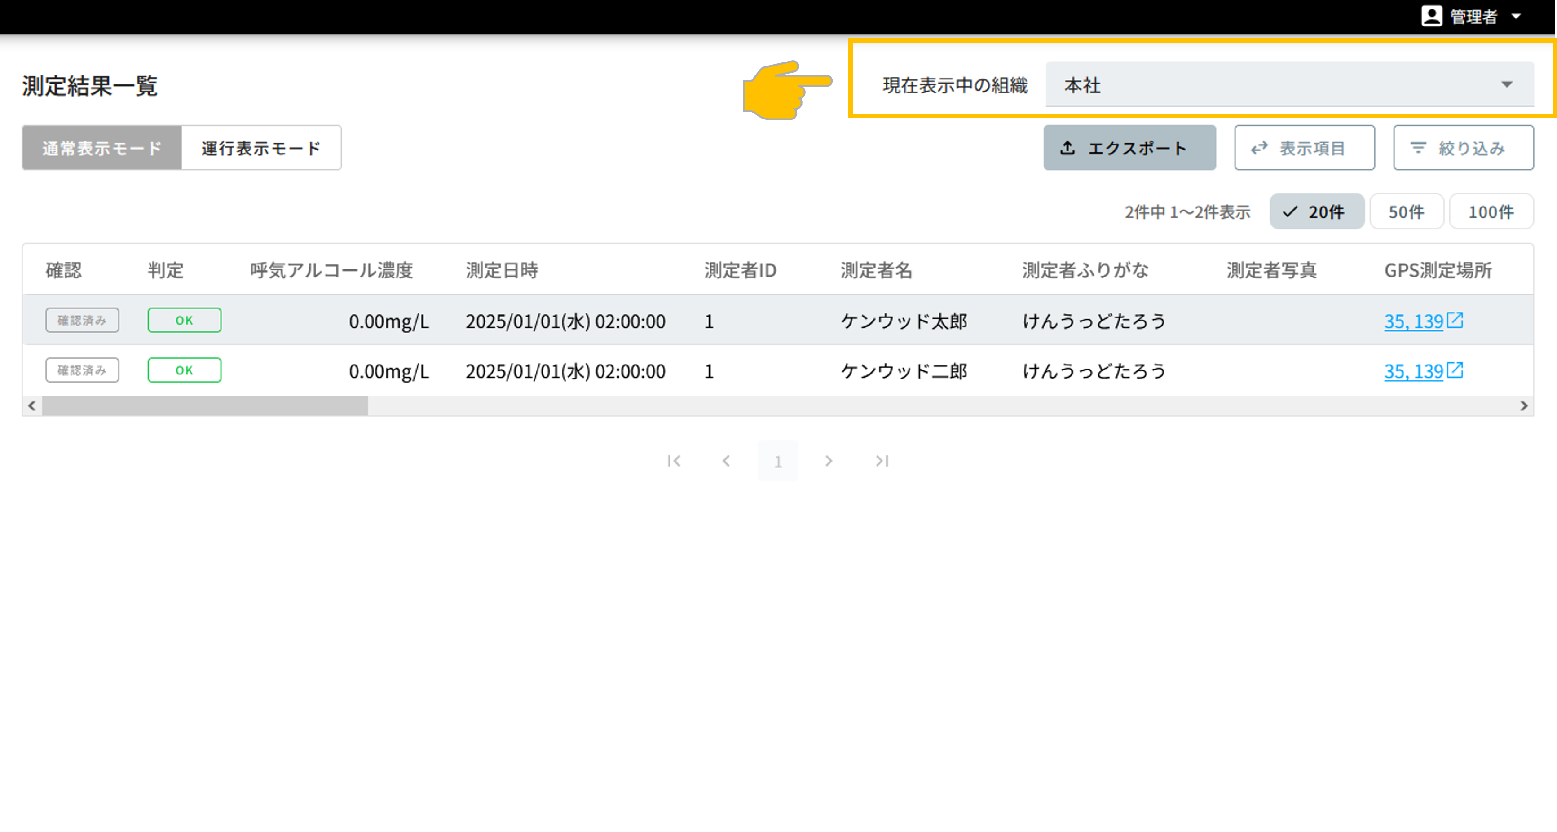
Task: Click the administrator user account icon
Action: [x=1431, y=16]
